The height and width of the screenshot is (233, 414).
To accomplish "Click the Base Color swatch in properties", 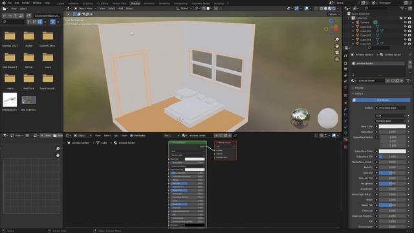I will 393,127.
